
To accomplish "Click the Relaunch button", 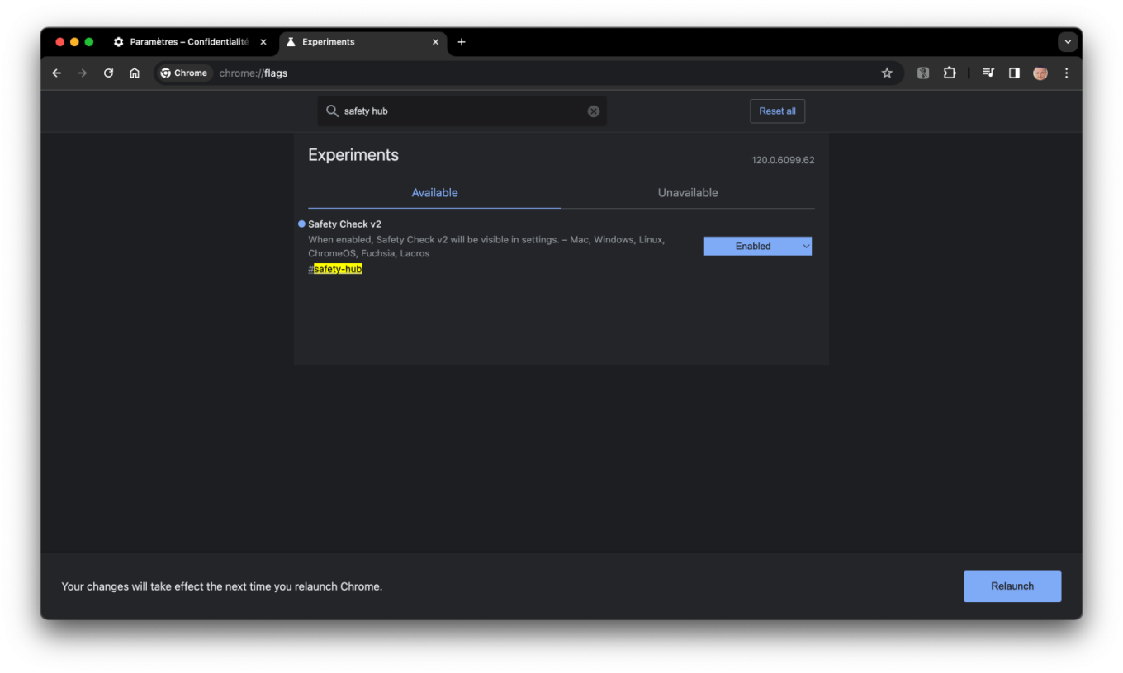I will click(x=1012, y=586).
